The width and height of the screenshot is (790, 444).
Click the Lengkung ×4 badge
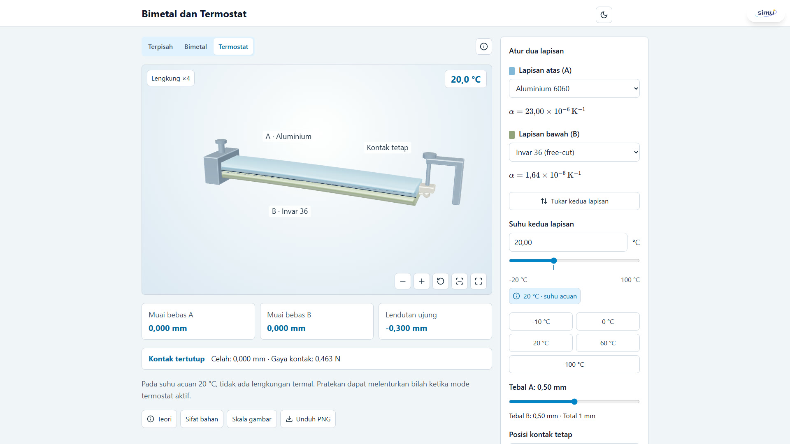coord(171,78)
